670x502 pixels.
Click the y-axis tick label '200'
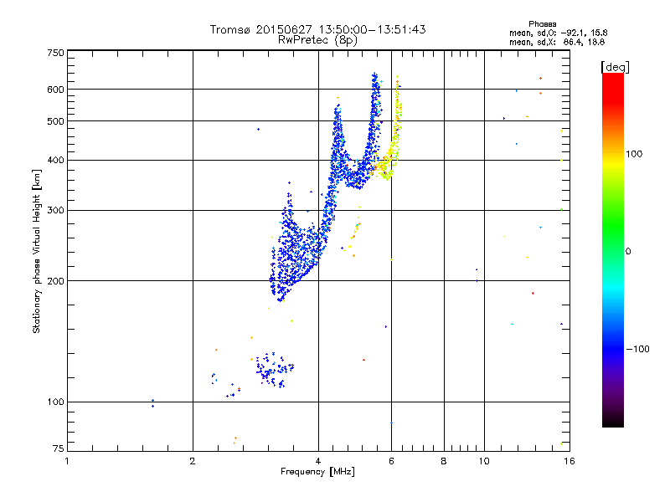coord(55,281)
